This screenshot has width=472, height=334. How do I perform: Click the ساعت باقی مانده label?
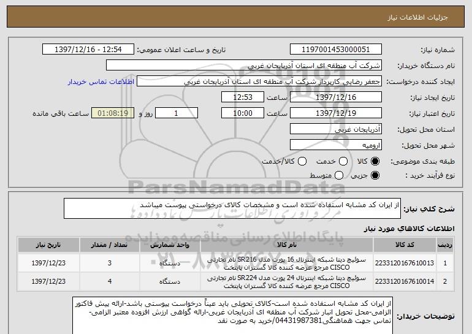pyautogui.click(x=61, y=114)
